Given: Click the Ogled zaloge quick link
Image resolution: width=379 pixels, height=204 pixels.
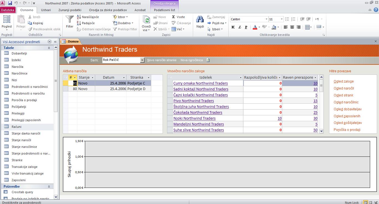Looking at the screenshot, I should click(x=343, y=81).
